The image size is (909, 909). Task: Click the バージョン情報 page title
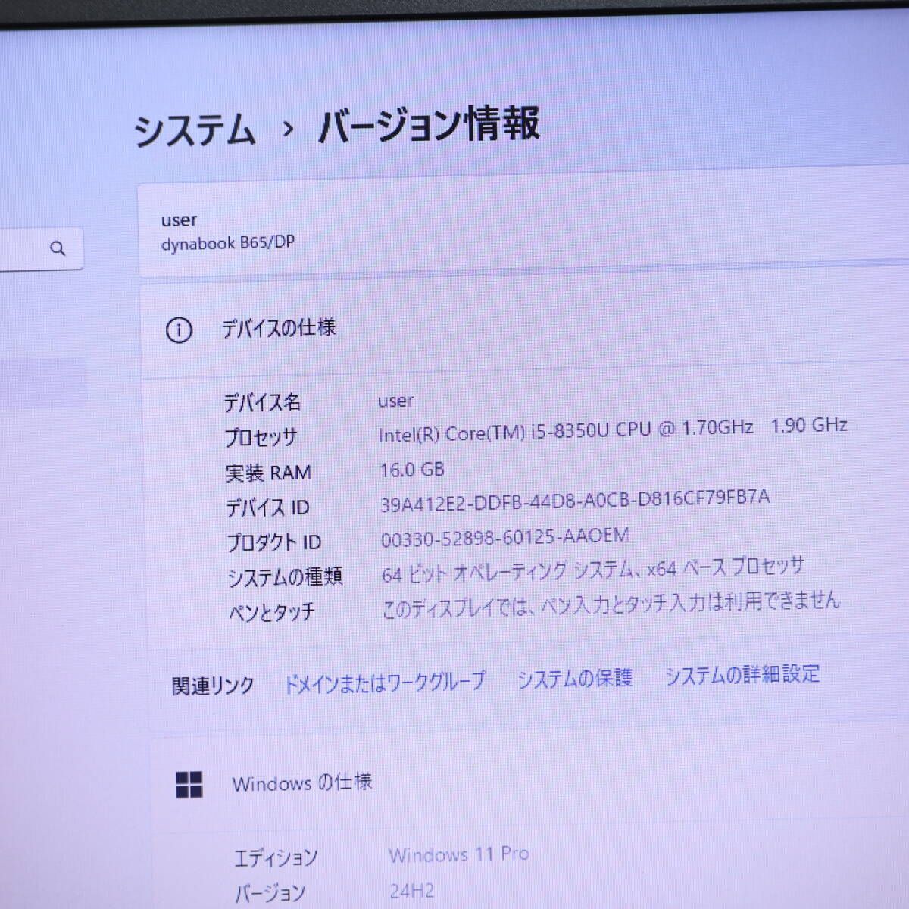[x=429, y=124]
